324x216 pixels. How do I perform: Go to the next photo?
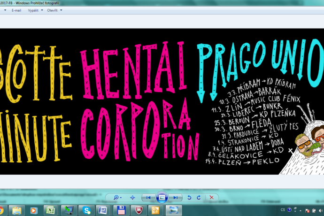176,198
